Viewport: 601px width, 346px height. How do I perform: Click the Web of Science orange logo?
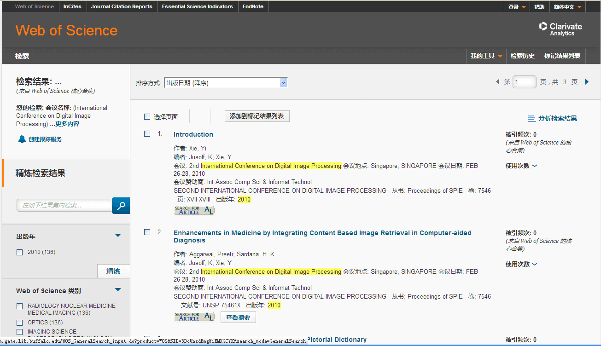coord(66,30)
